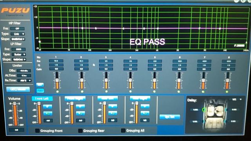Select the rear-right speaker delay marker

tap(225, 121)
